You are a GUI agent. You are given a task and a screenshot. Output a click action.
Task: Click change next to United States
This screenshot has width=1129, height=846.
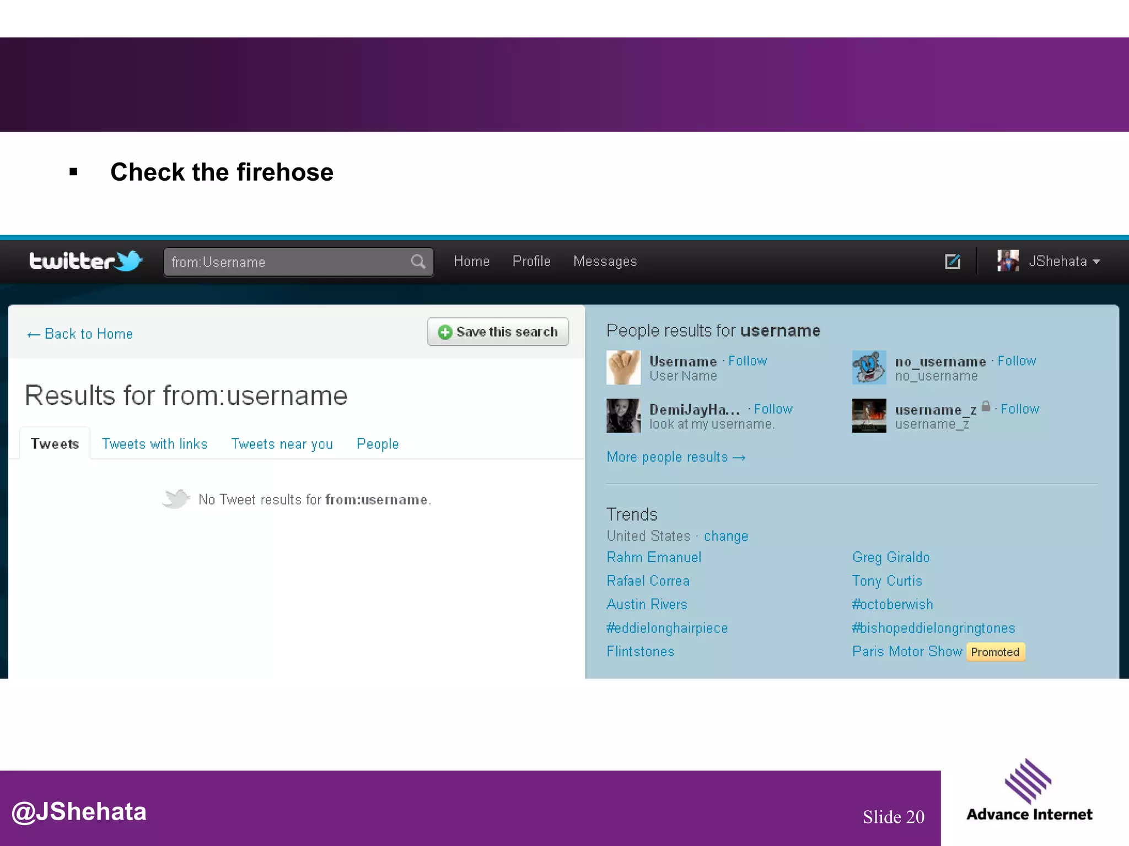coord(726,536)
